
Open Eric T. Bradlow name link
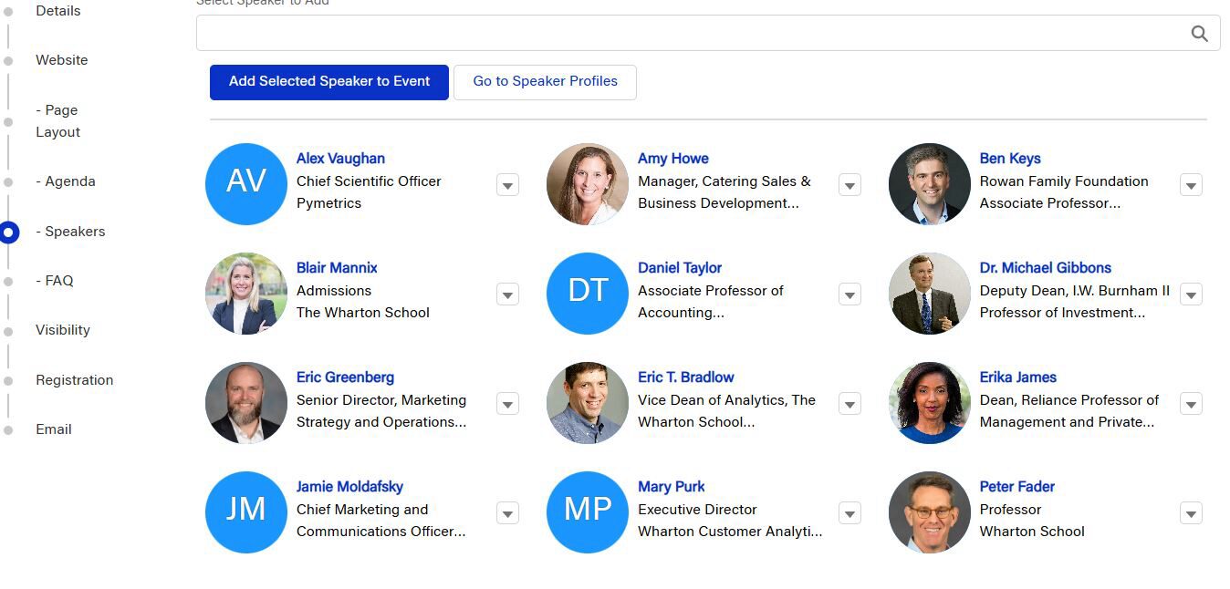point(686,377)
